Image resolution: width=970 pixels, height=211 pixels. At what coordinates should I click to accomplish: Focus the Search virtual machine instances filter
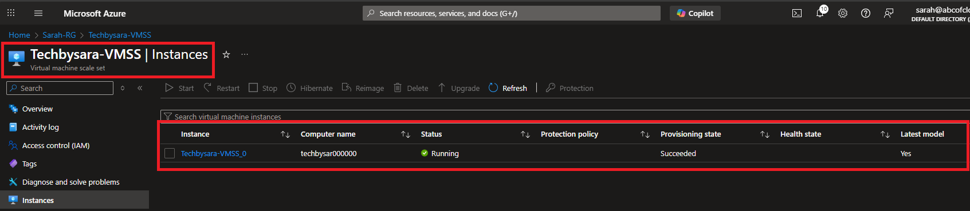[564, 117]
